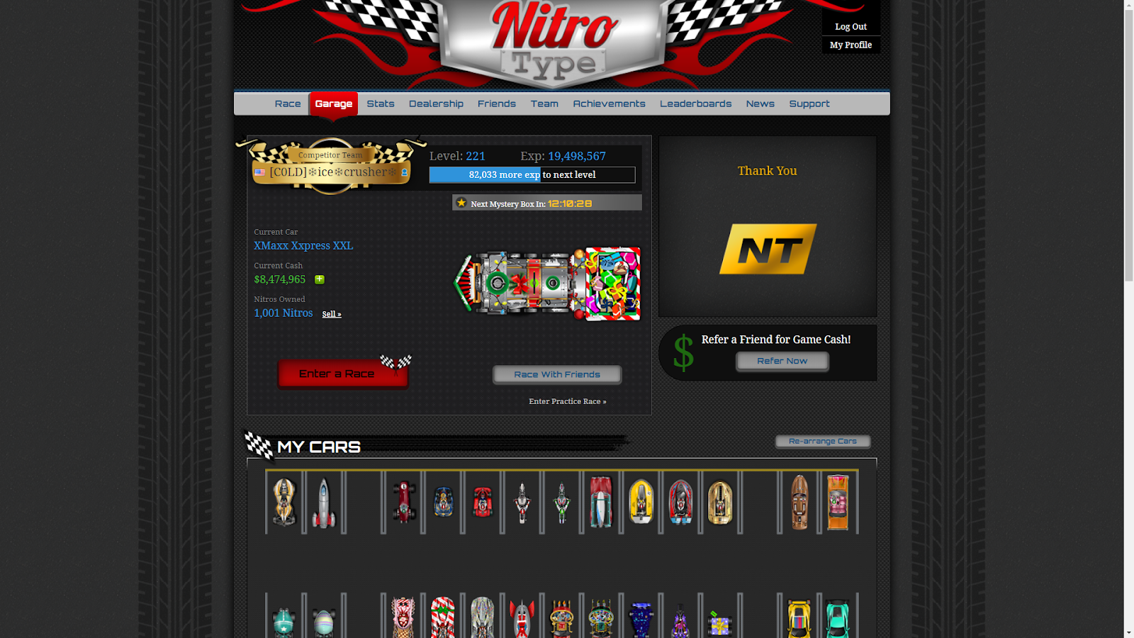Click the Log Out link

(x=850, y=26)
